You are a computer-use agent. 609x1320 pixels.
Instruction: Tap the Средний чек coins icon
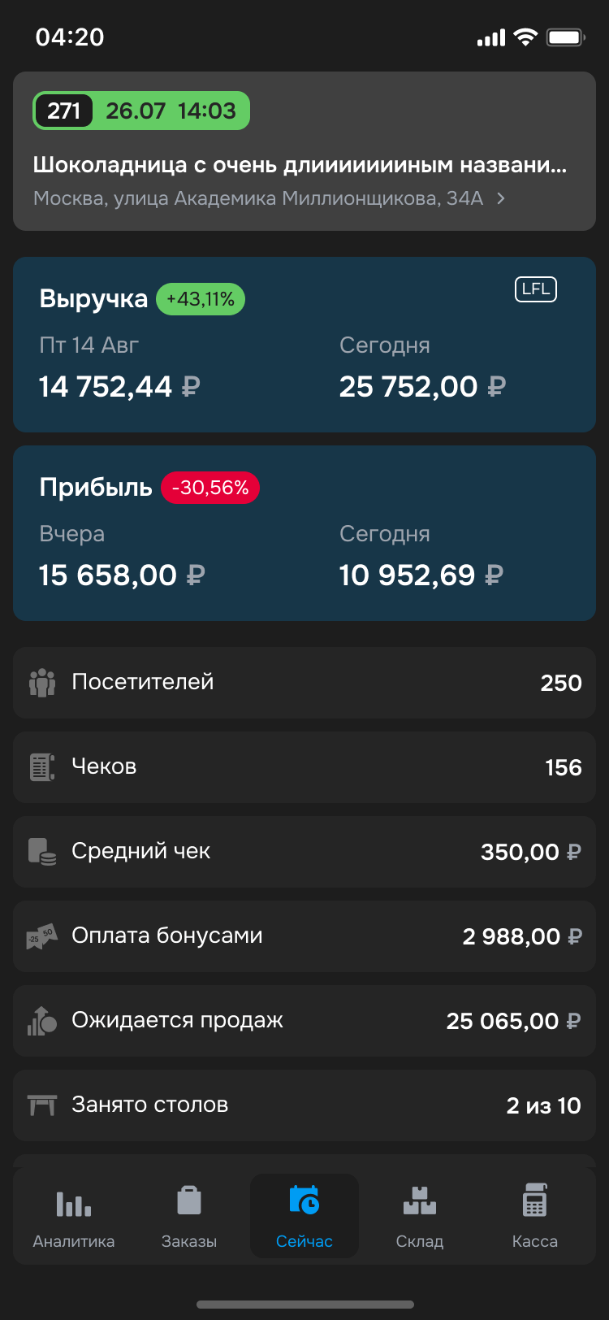click(x=42, y=852)
